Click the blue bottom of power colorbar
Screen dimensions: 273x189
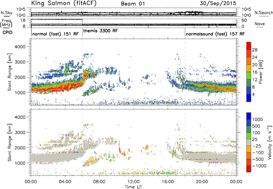249,98
